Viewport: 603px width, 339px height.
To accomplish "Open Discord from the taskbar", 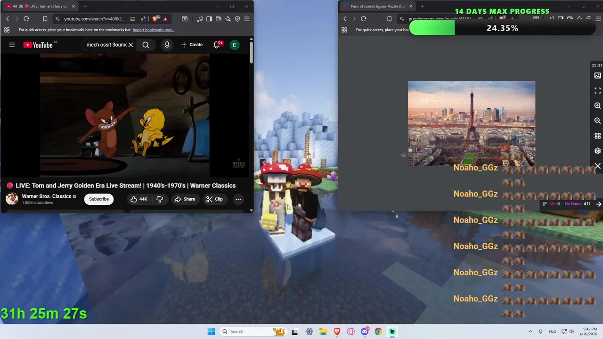I will click(x=365, y=331).
